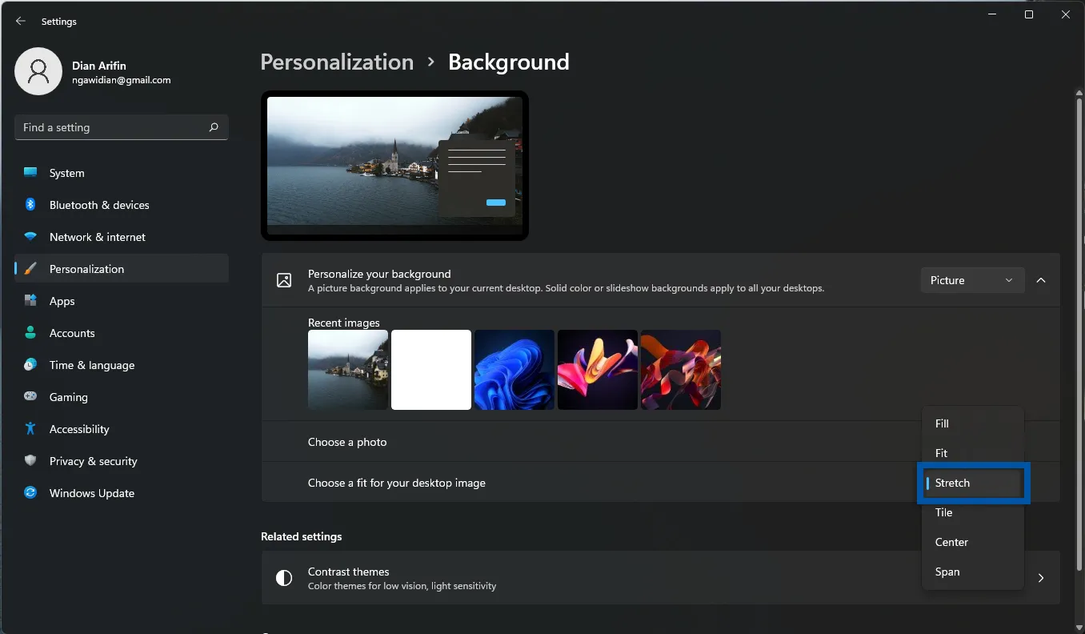Pick Center in the fit menu
The image size is (1085, 634).
(951, 542)
